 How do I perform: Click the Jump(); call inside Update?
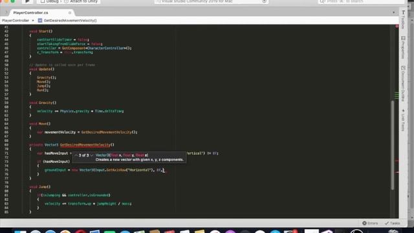43,86
